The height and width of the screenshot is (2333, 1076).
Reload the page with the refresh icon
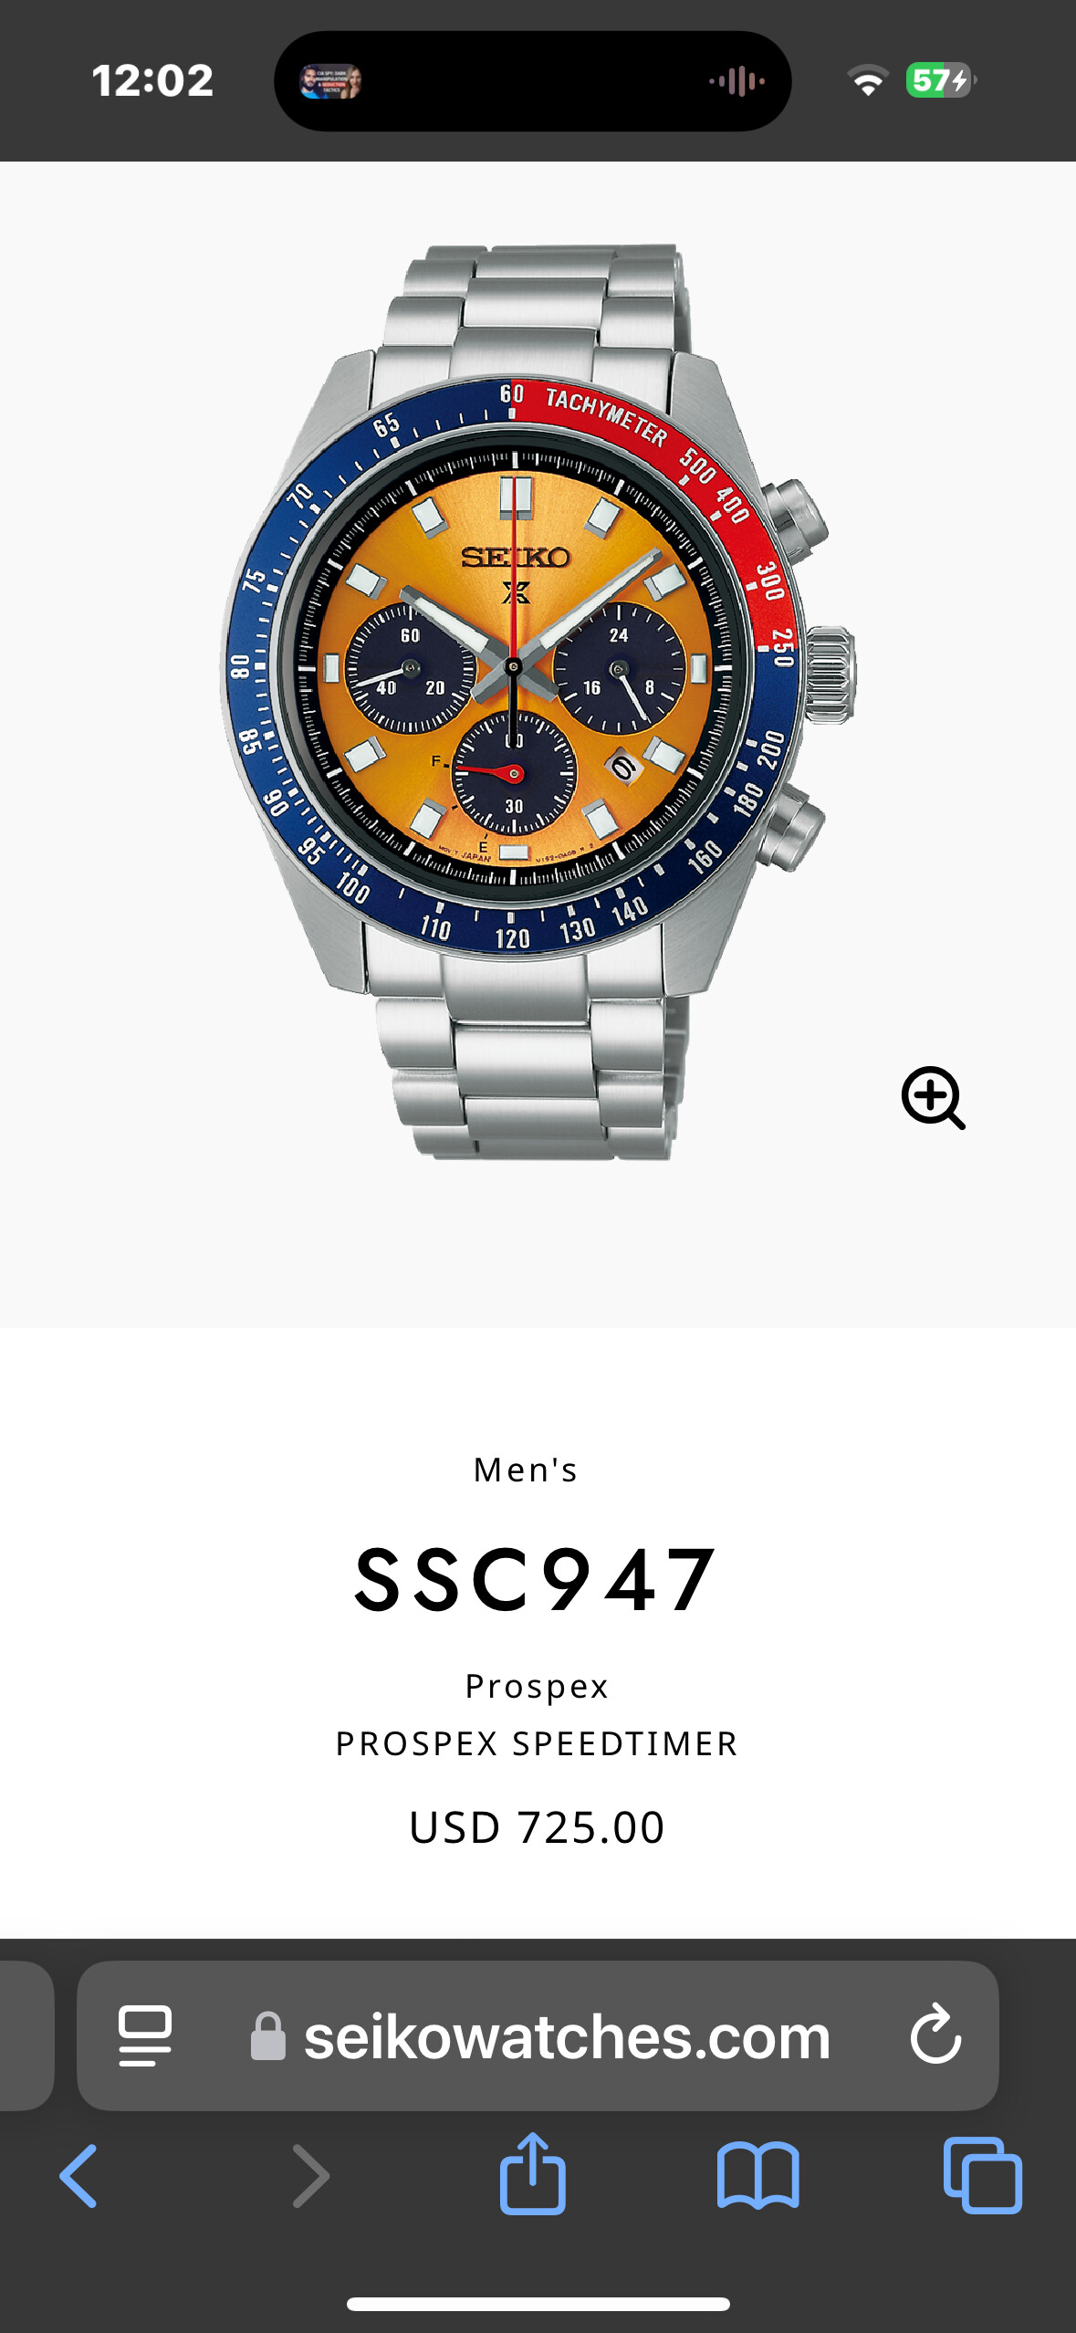coord(935,2035)
